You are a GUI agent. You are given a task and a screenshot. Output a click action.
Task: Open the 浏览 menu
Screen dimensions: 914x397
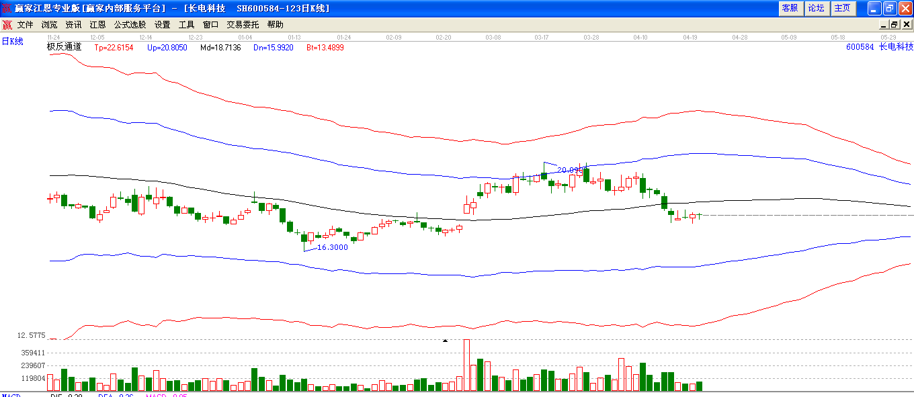pos(50,25)
